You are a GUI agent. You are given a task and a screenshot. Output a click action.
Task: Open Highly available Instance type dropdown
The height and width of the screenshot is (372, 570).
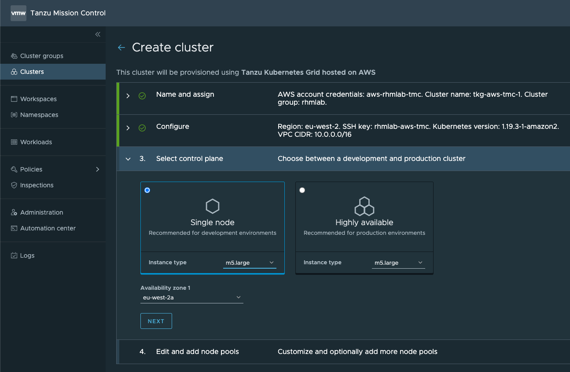click(x=398, y=263)
